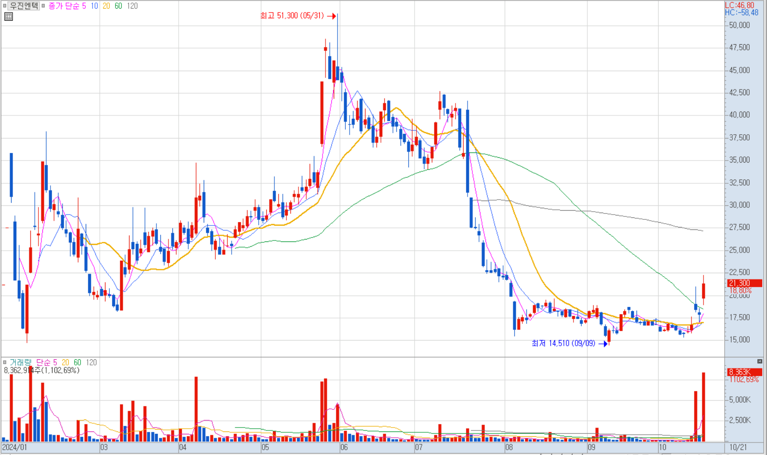Image resolution: width=767 pixels, height=455 pixels.
Task: Click the volume tag 8,363K
Action: pos(744,372)
